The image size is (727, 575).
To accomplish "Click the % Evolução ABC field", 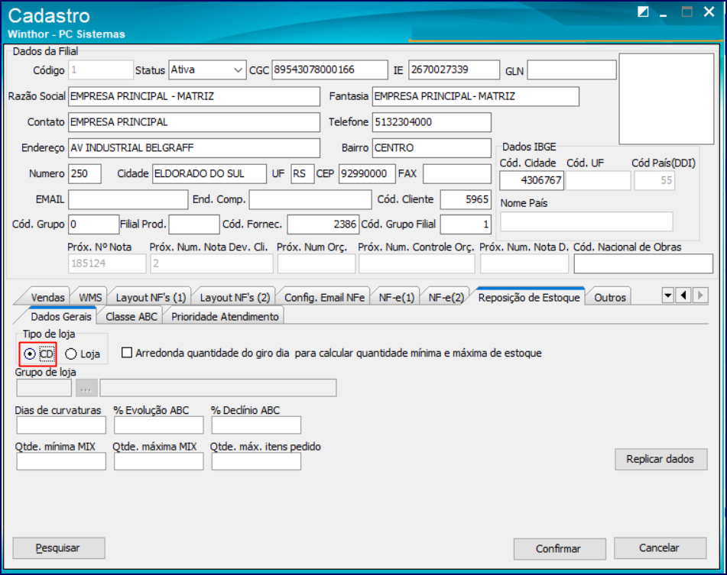I will pyautogui.click(x=158, y=425).
